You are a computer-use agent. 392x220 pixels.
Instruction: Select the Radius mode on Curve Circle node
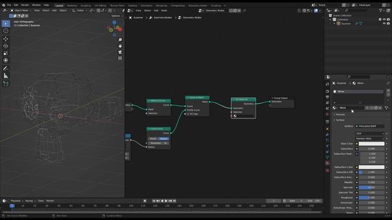(164, 139)
